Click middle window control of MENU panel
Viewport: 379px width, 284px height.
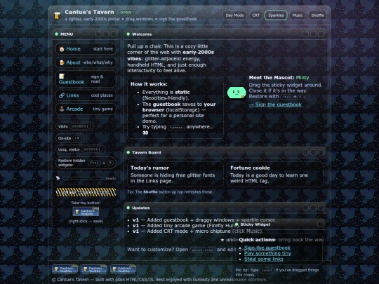(x=106, y=34)
